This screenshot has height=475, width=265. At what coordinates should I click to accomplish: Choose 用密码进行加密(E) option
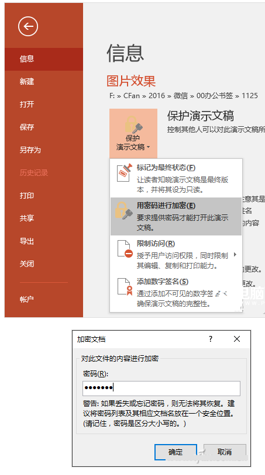[176, 217]
